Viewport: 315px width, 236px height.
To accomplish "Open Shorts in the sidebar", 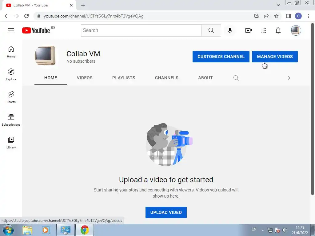I will [x=11, y=97].
